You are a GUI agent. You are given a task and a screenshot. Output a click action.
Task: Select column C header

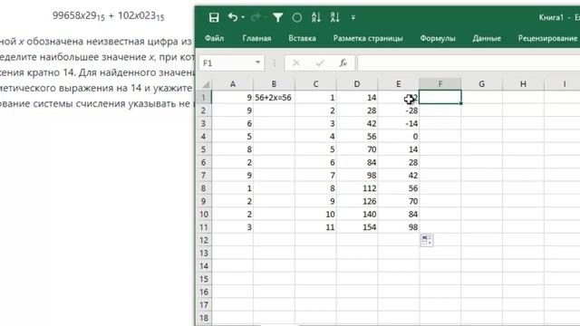pos(315,84)
